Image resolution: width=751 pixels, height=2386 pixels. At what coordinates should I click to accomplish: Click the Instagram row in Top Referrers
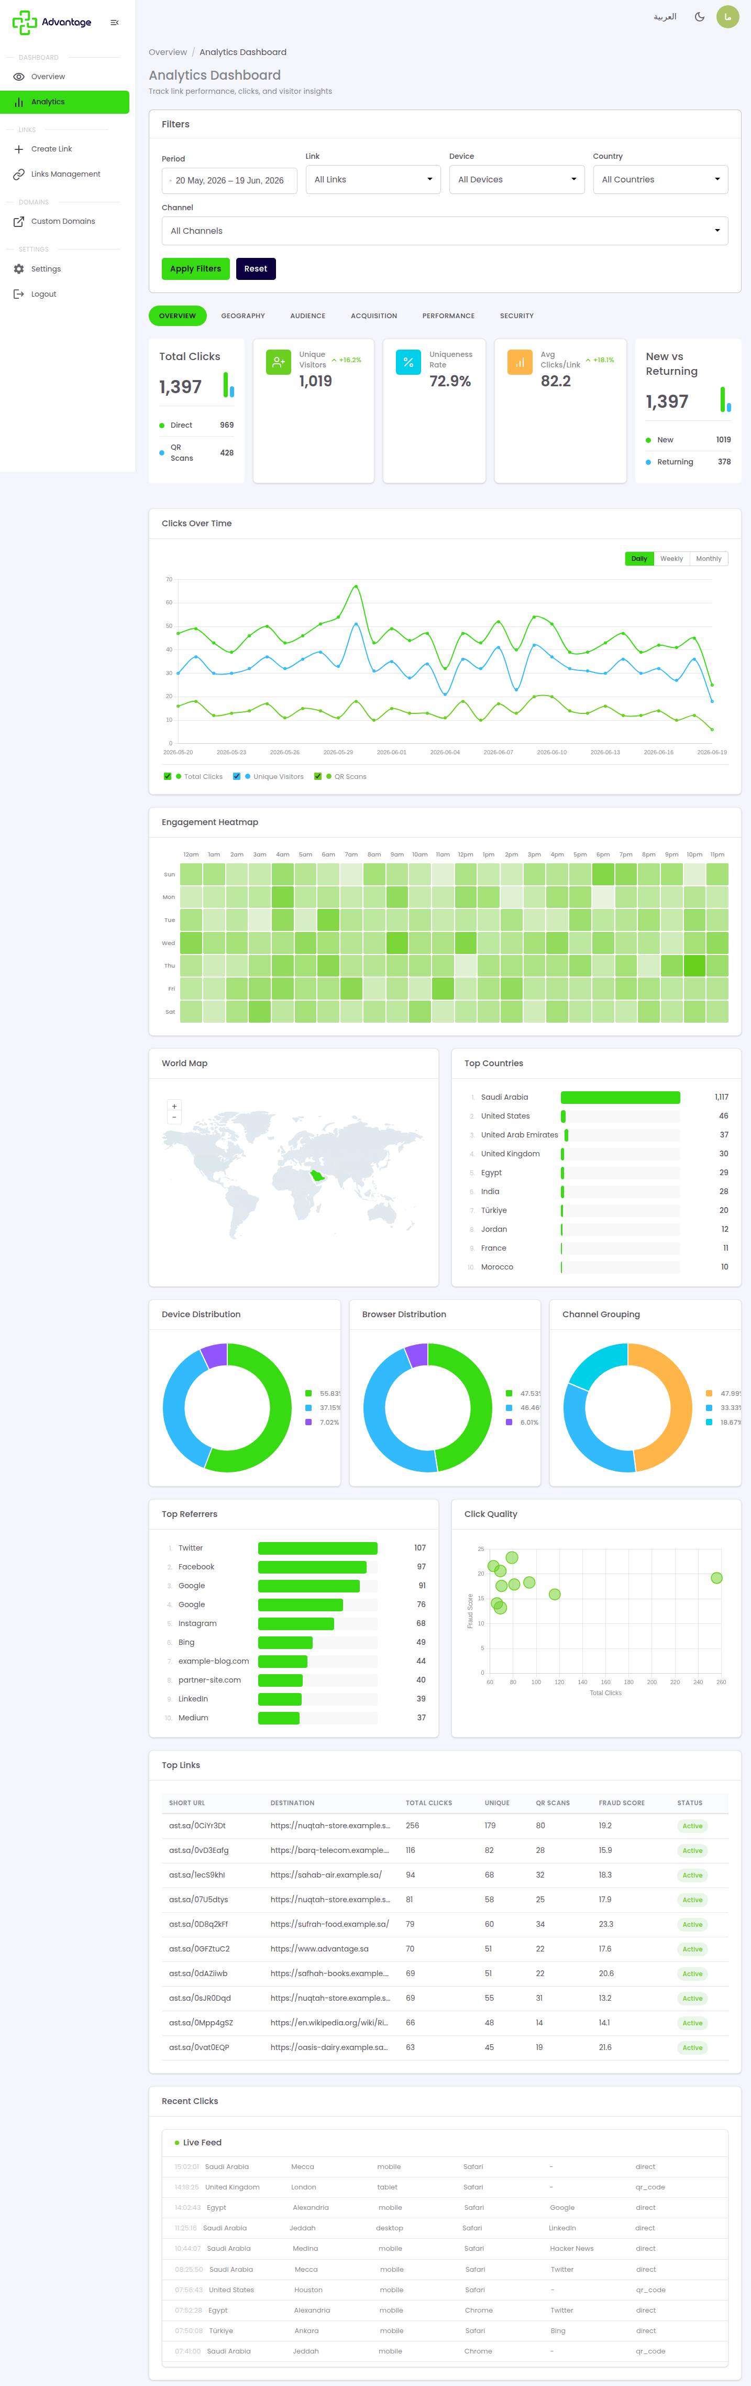pyautogui.click(x=293, y=1624)
